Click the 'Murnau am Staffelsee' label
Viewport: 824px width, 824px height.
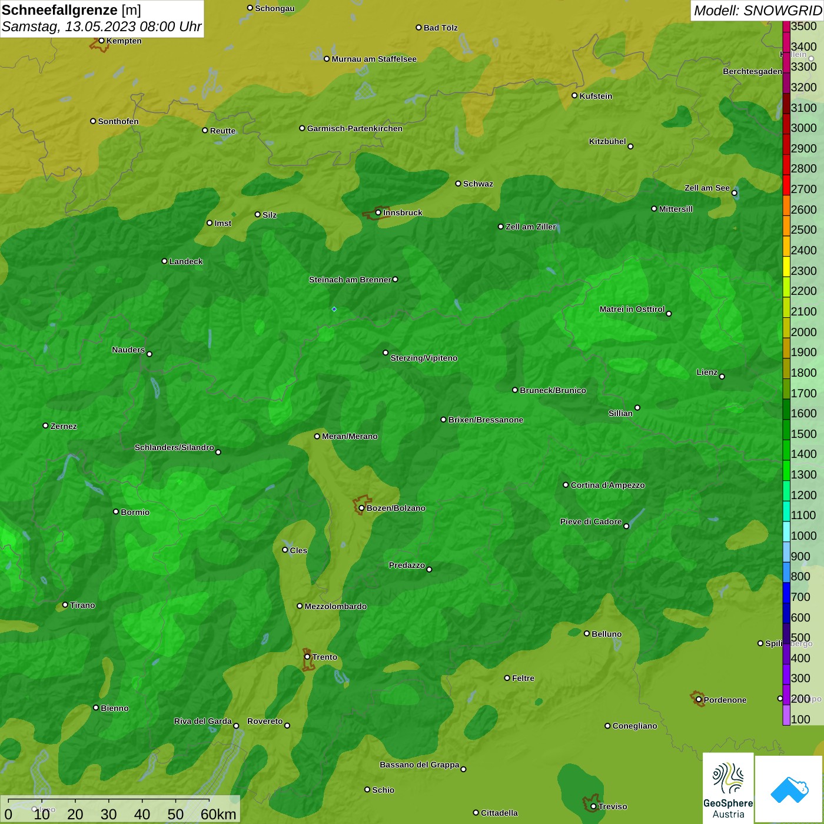(x=374, y=59)
